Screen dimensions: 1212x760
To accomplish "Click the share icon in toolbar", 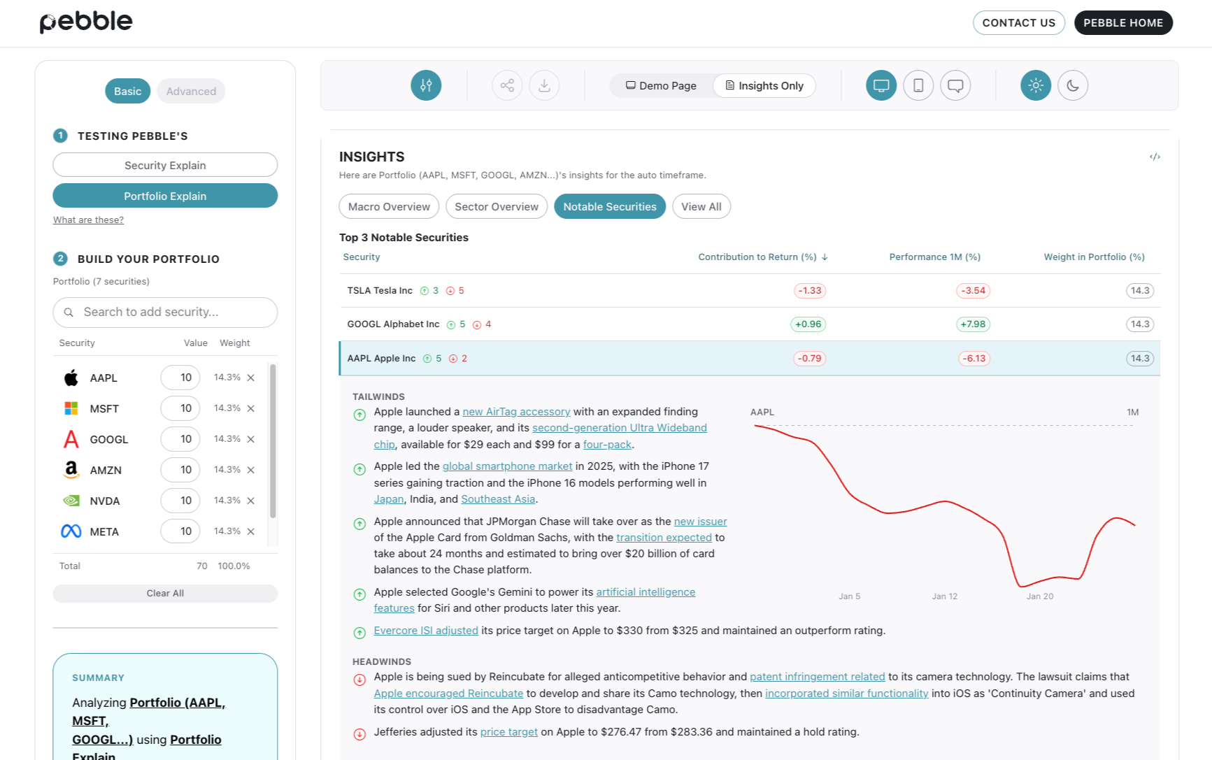I will [x=507, y=85].
